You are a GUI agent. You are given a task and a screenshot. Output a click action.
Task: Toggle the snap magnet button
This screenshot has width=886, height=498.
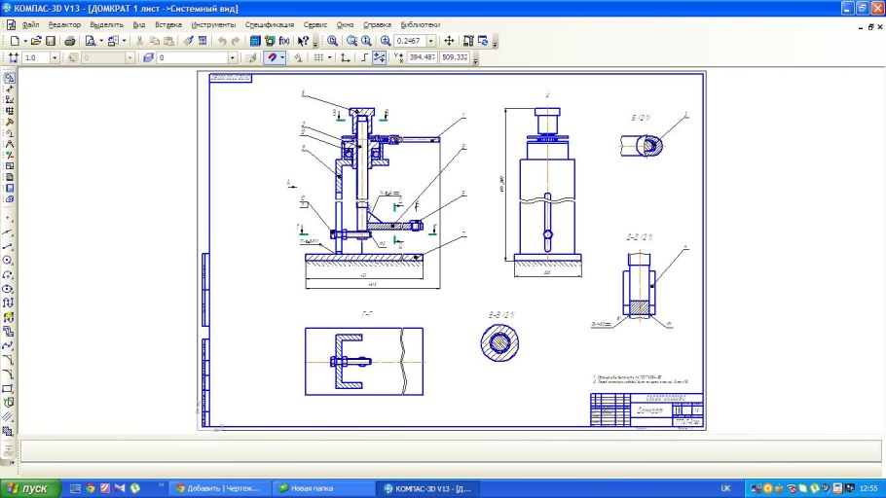click(272, 57)
